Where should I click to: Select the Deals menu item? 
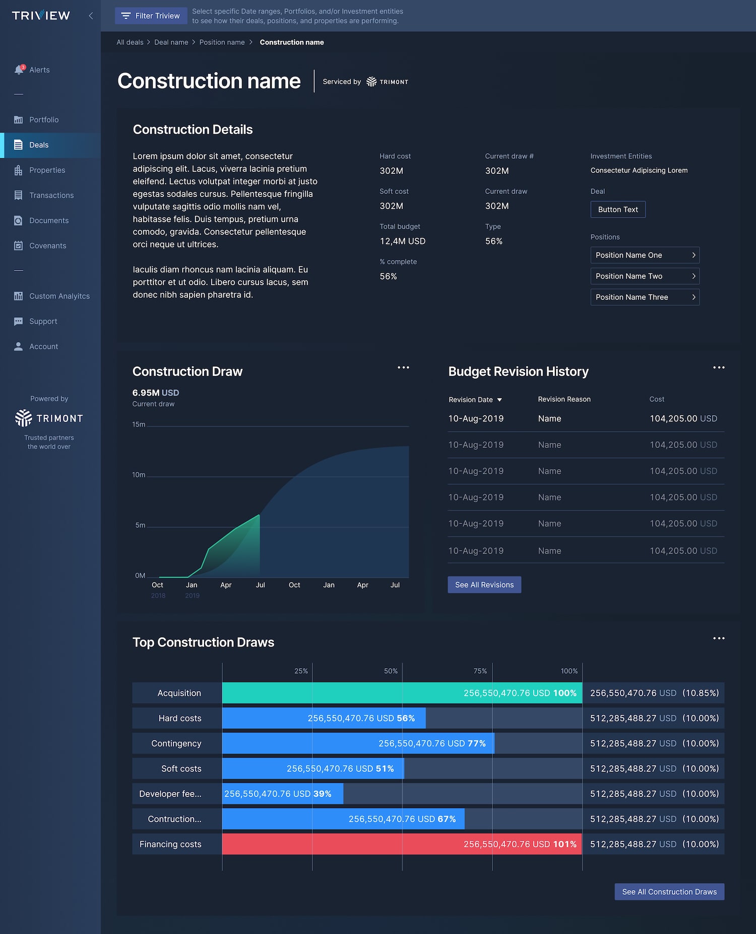click(50, 145)
